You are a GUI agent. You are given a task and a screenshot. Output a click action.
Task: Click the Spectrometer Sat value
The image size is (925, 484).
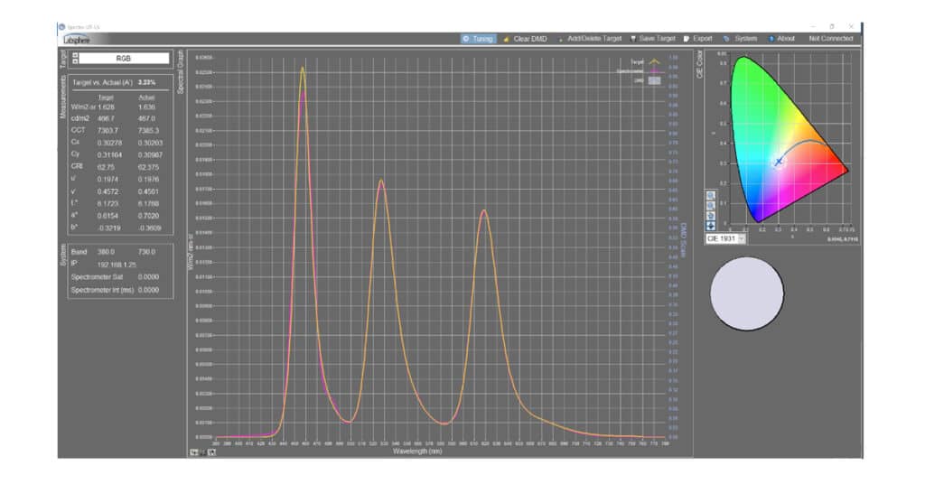149,277
